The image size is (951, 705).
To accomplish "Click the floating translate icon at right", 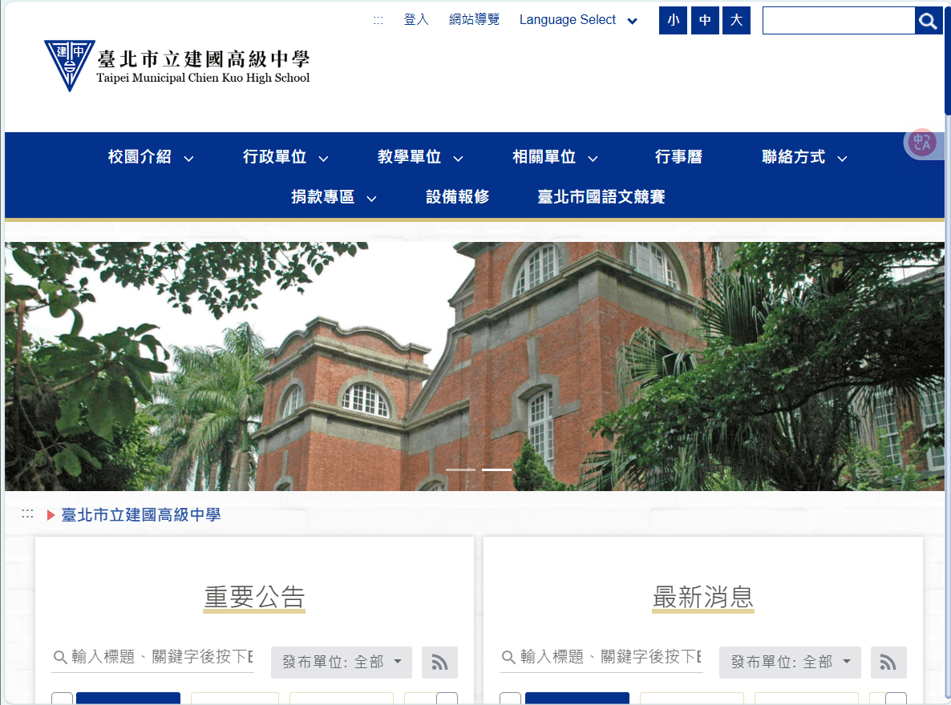I will tap(922, 143).
